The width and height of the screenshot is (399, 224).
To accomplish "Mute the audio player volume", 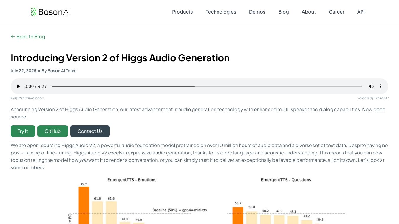I will coord(371,86).
